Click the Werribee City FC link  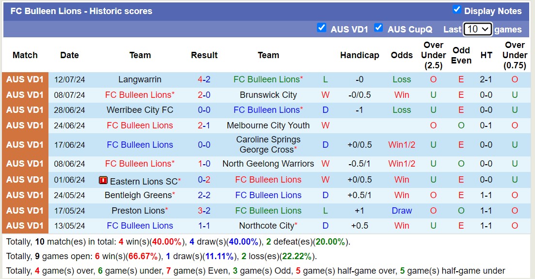140,110
